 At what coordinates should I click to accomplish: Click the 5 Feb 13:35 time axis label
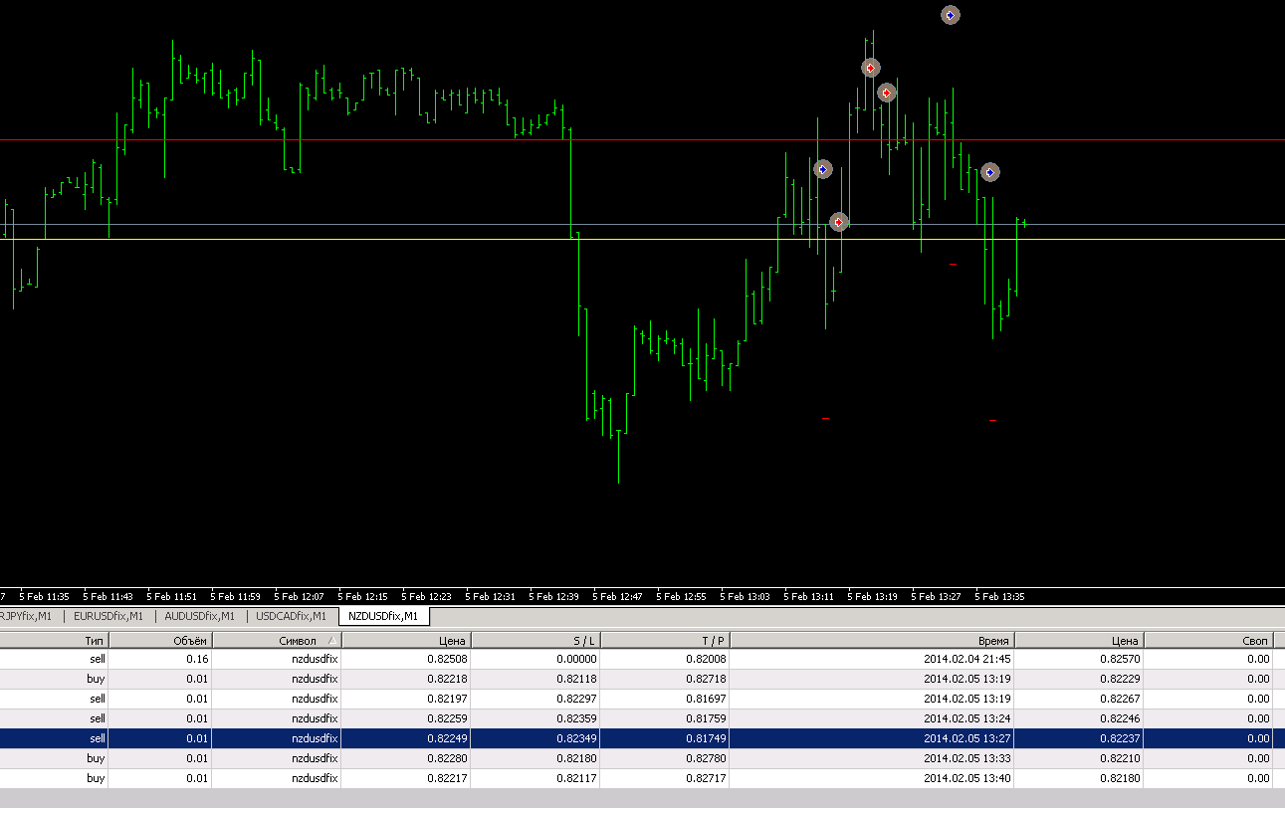click(999, 597)
